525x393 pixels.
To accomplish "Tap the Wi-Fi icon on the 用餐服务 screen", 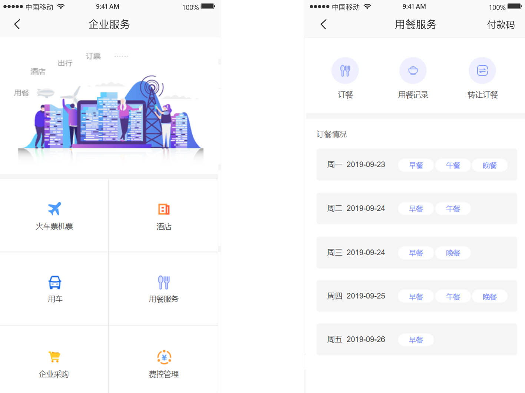I will [367, 6].
